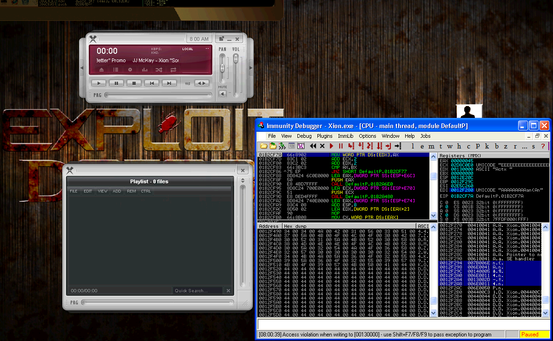Open the View menu
This screenshot has width=553, height=341.
pyautogui.click(x=286, y=136)
